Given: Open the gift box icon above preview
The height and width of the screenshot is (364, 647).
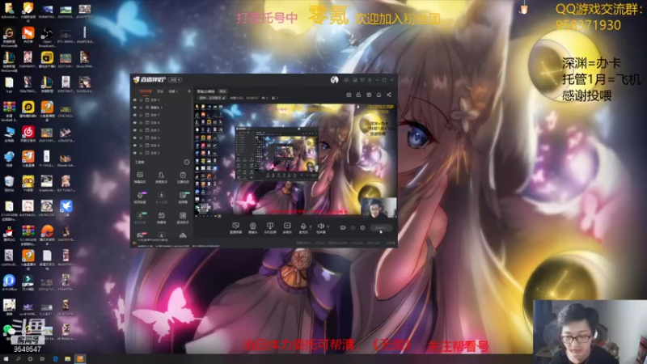Looking at the screenshot, I should [349, 95].
